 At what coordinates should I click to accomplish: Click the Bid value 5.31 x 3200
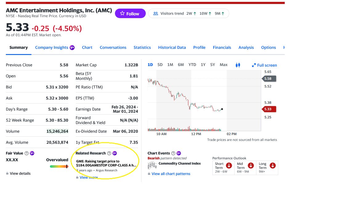point(57,87)
